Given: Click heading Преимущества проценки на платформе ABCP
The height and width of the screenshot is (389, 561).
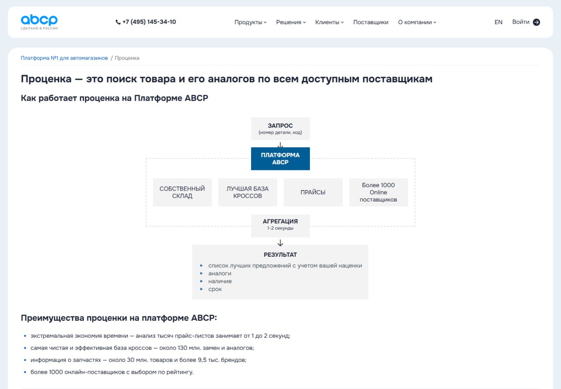Looking at the screenshot, I should [x=119, y=318].
